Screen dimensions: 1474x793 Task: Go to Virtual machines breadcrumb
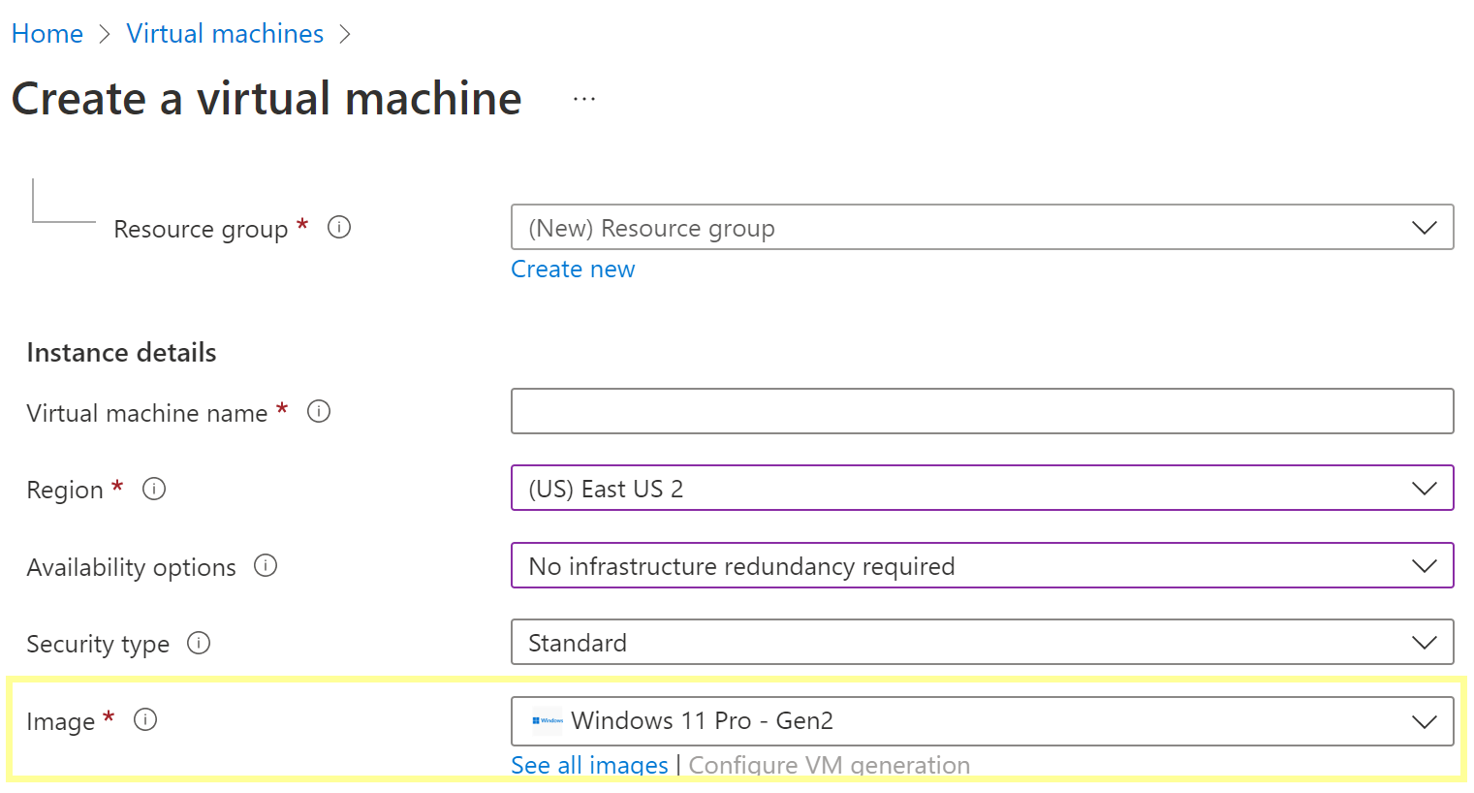click(x=225, y=34)
